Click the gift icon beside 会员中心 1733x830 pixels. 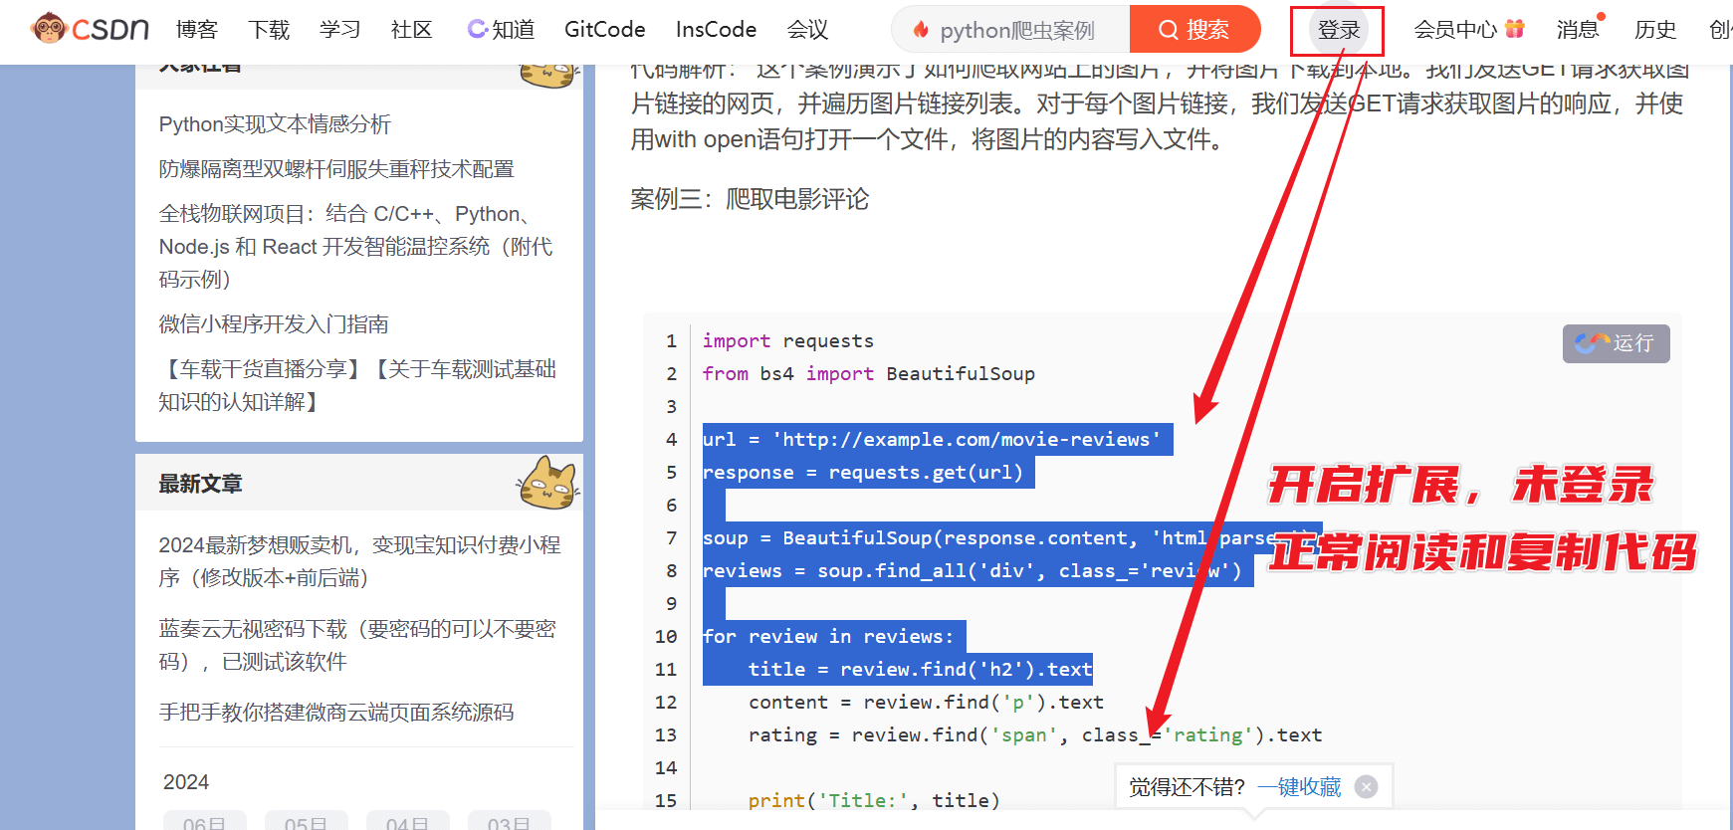1514,29
